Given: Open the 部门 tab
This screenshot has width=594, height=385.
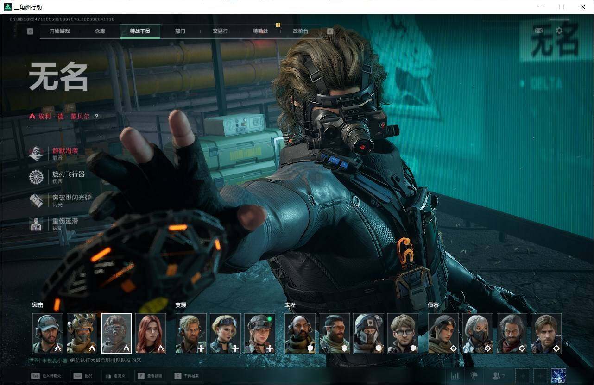Looking at the screenshot, I should coord(180,31).
